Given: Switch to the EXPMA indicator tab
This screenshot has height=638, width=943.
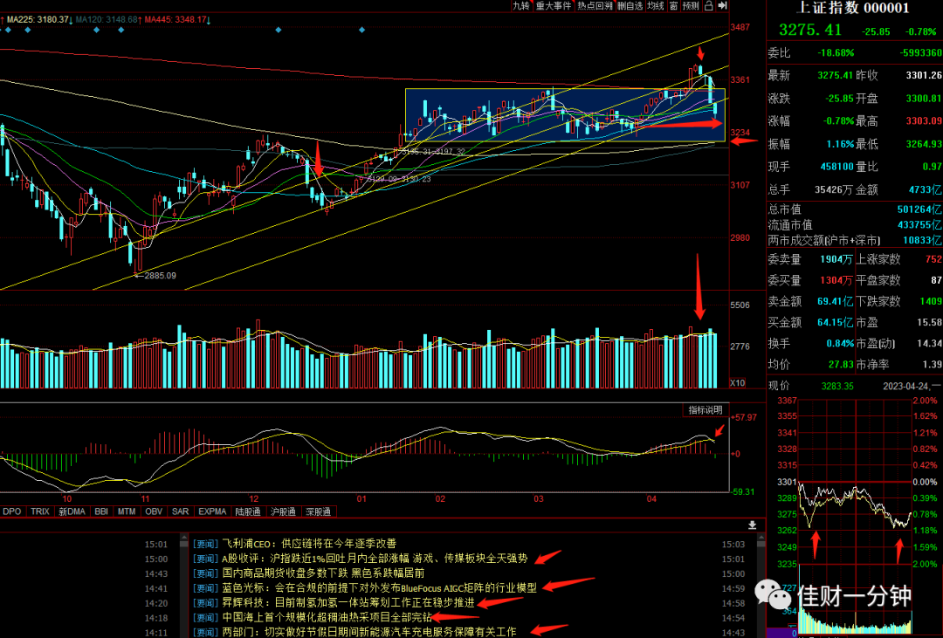Looking at the screenshot, I should click(x=212, y=511).
